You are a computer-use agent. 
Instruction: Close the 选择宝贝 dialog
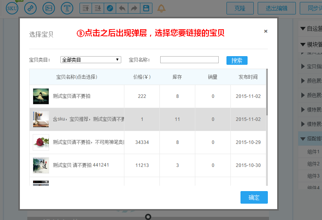coord(266,31)
